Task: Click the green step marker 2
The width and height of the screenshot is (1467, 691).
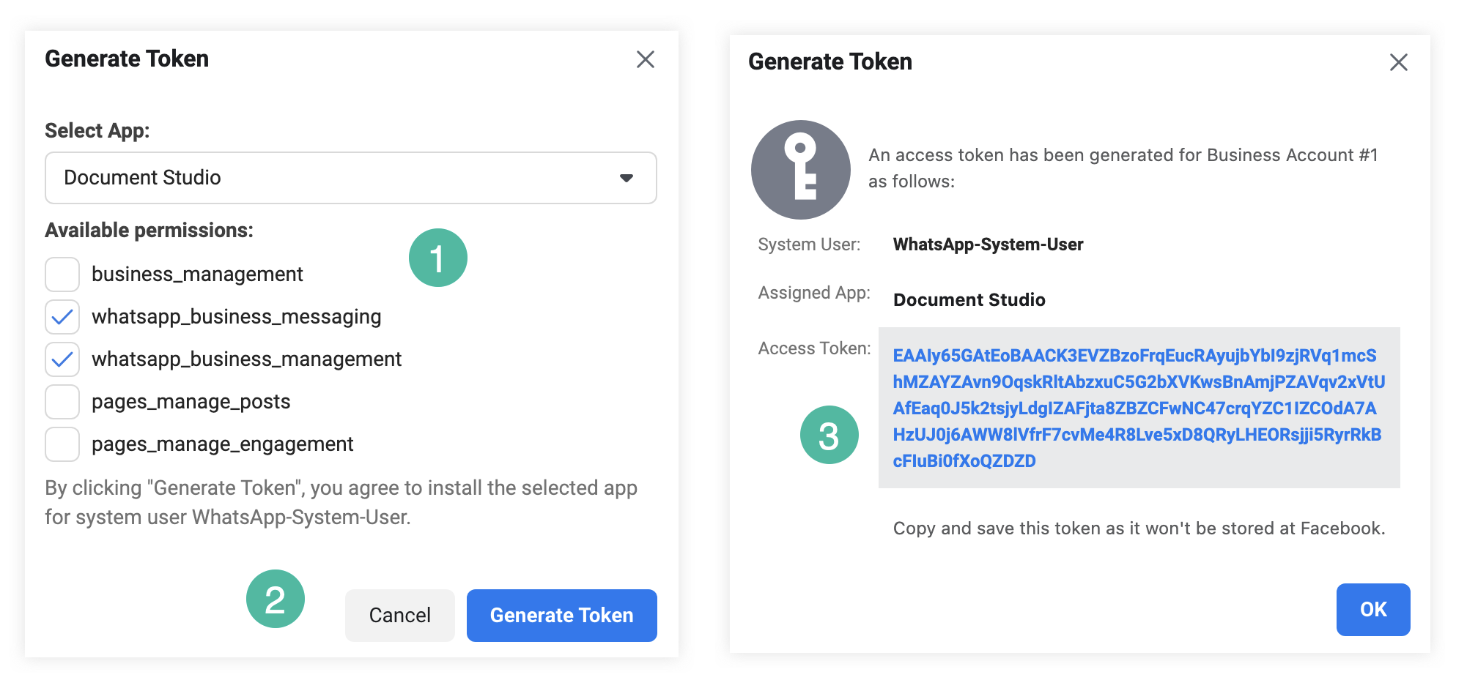Action: point(276,600)
